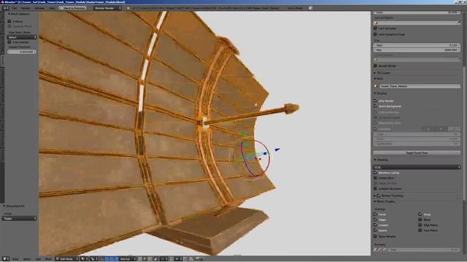Toggle the Edge Marks checkbox

(420, 225)
